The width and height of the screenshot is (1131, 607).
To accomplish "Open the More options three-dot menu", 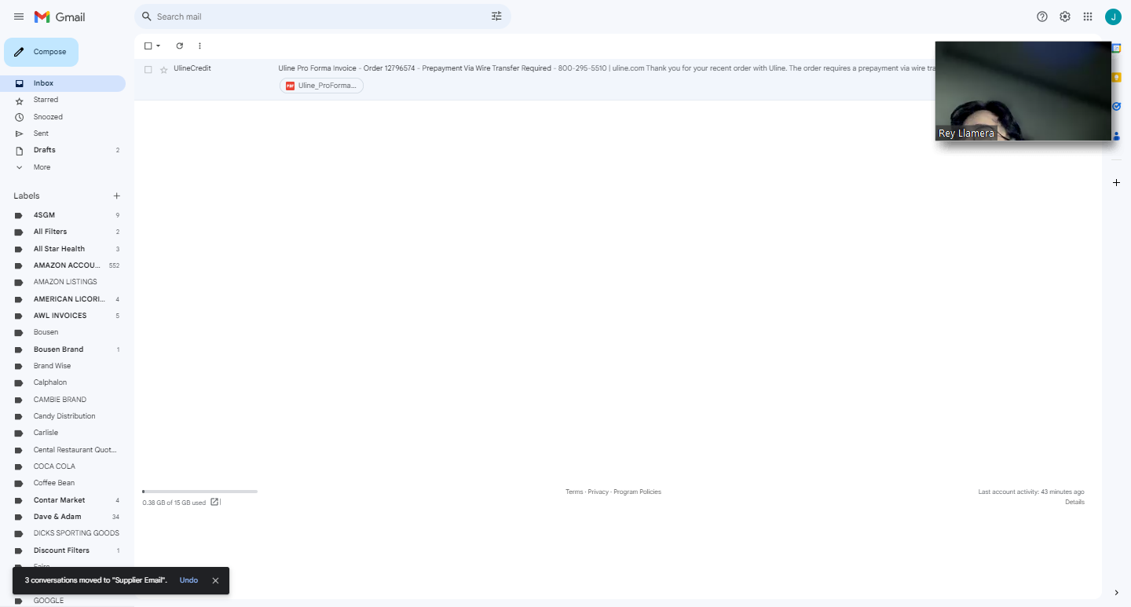I will pyautogui.click(x=199, y=46).
